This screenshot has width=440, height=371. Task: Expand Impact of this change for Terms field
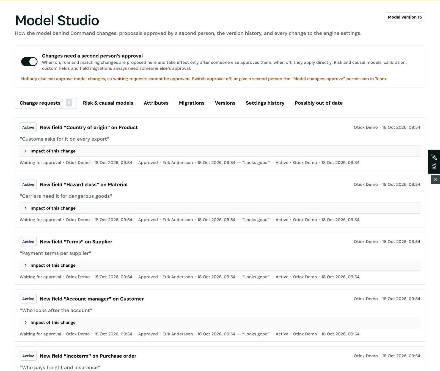(220, 265)
